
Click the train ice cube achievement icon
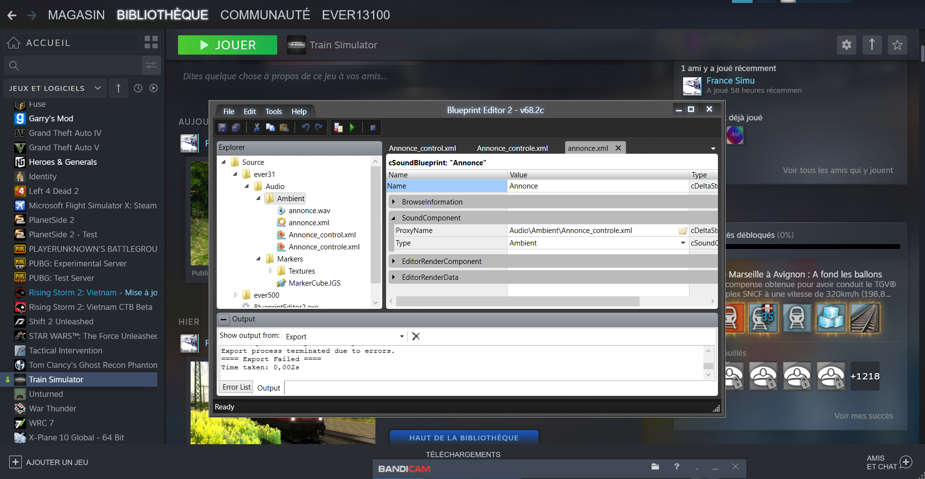coord(831,318)
